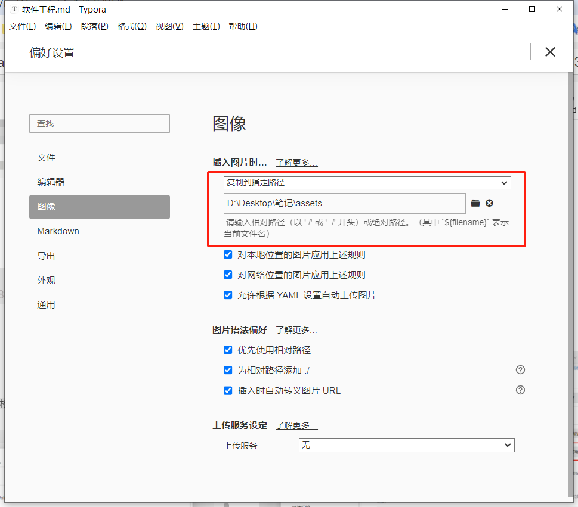Click the 查找 search field
The height and width of the screenshot is (507, 578).
[x=100, y=123]
